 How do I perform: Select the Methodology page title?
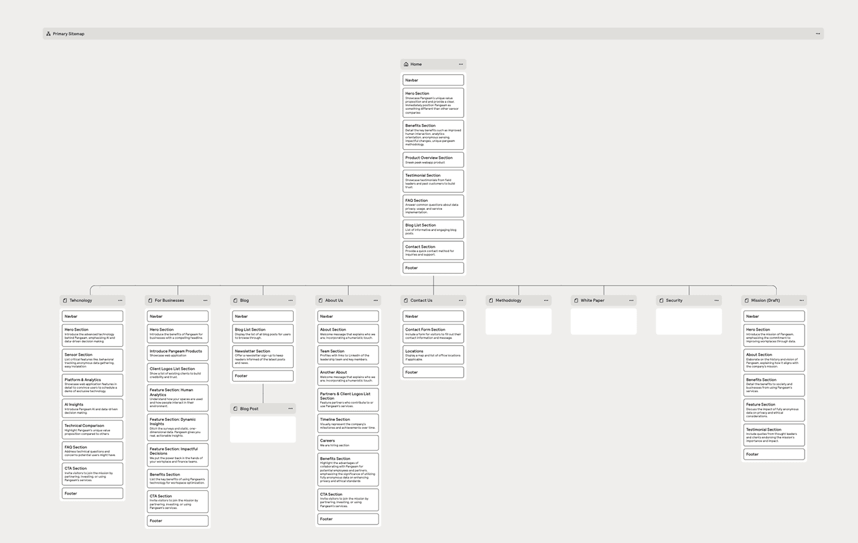point(508,300)
